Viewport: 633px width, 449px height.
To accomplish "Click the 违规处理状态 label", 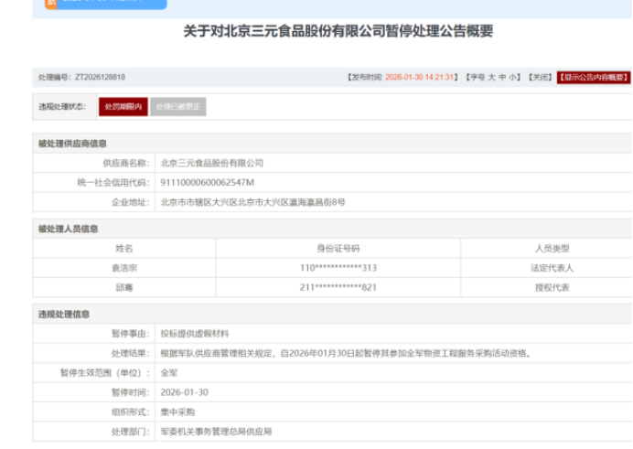I will pyautogui.click(x=62, y=106).
